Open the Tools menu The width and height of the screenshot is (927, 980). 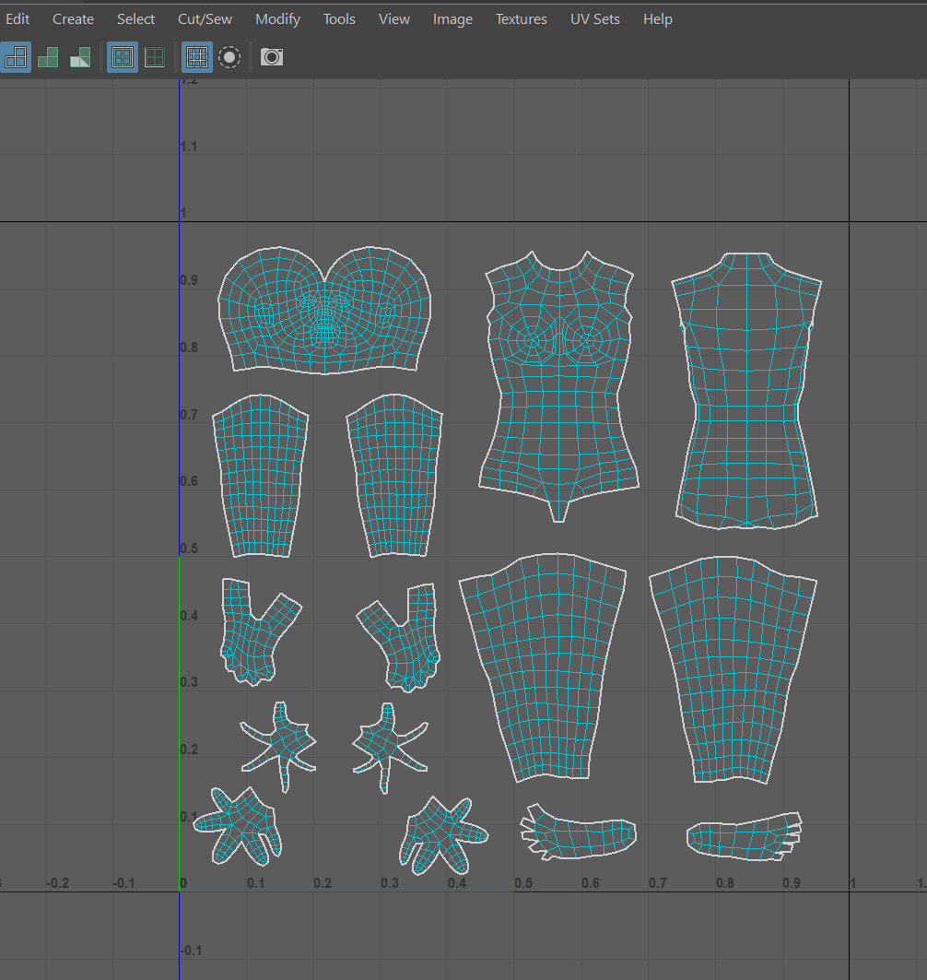[x=338, y=18]
